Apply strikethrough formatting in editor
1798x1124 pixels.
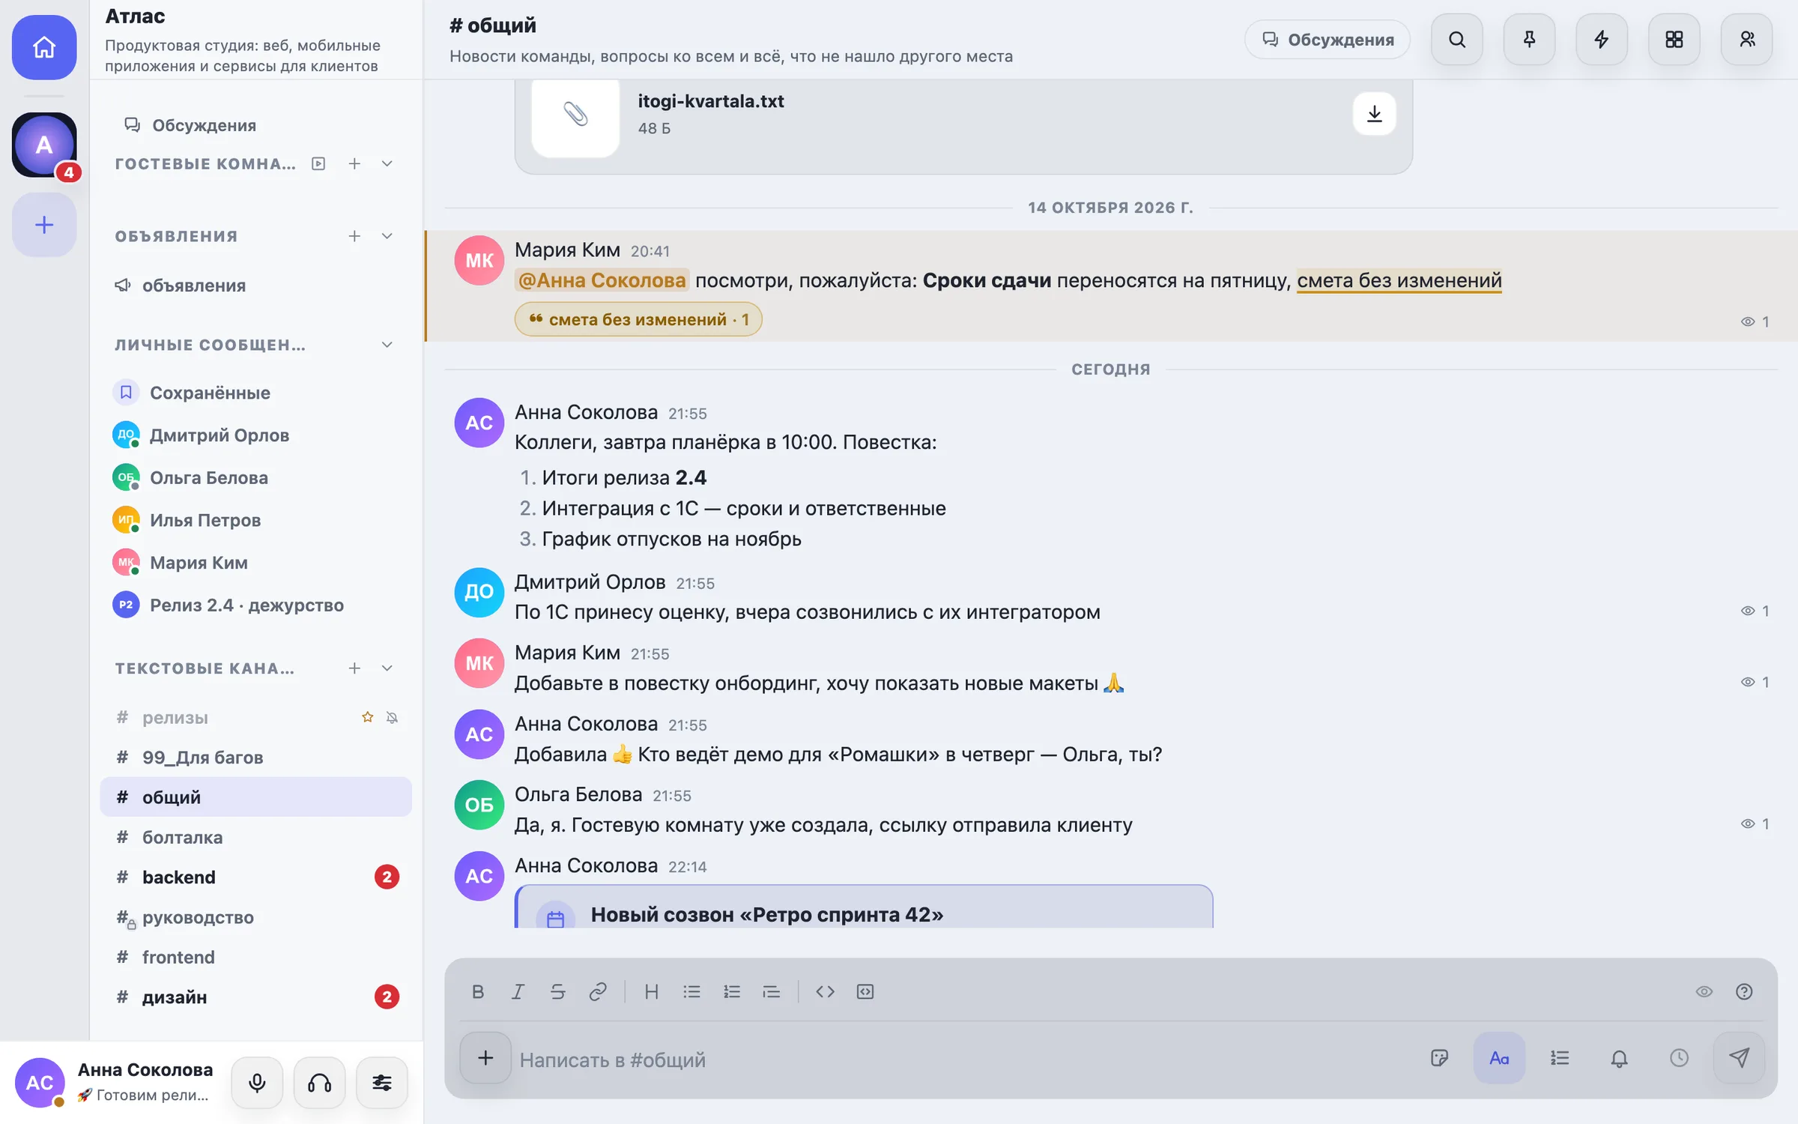pos(557,991)
